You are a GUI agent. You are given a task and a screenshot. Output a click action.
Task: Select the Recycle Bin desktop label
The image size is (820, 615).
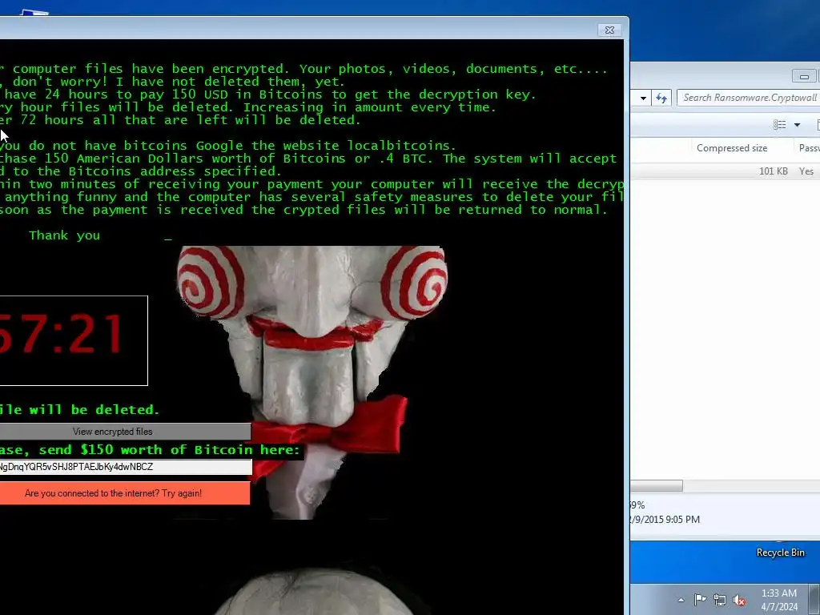780,553
